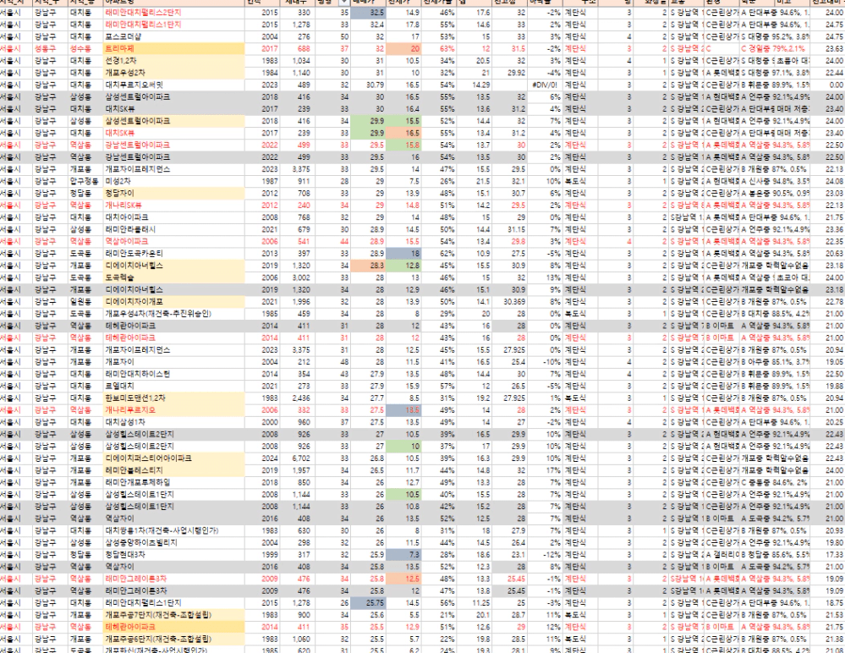Select the 11.25 value cell

click(475, 603)
